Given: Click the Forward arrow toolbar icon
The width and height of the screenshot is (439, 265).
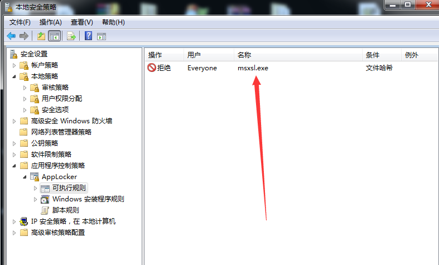Looking at the screenshot, I should pos(24,36).
